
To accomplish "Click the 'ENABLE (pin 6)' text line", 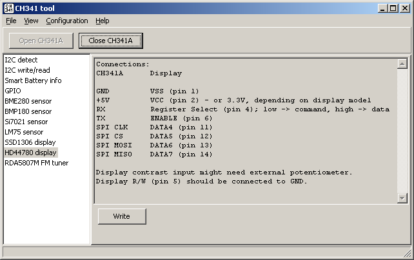I will pyautogui.click(x=181, y=118).
